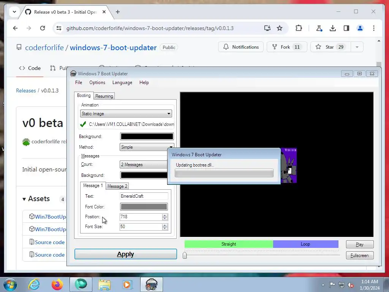Click the Font Size field 50
Screen dimensions: 389x292
pyautogui.click(x=141, y=227)
